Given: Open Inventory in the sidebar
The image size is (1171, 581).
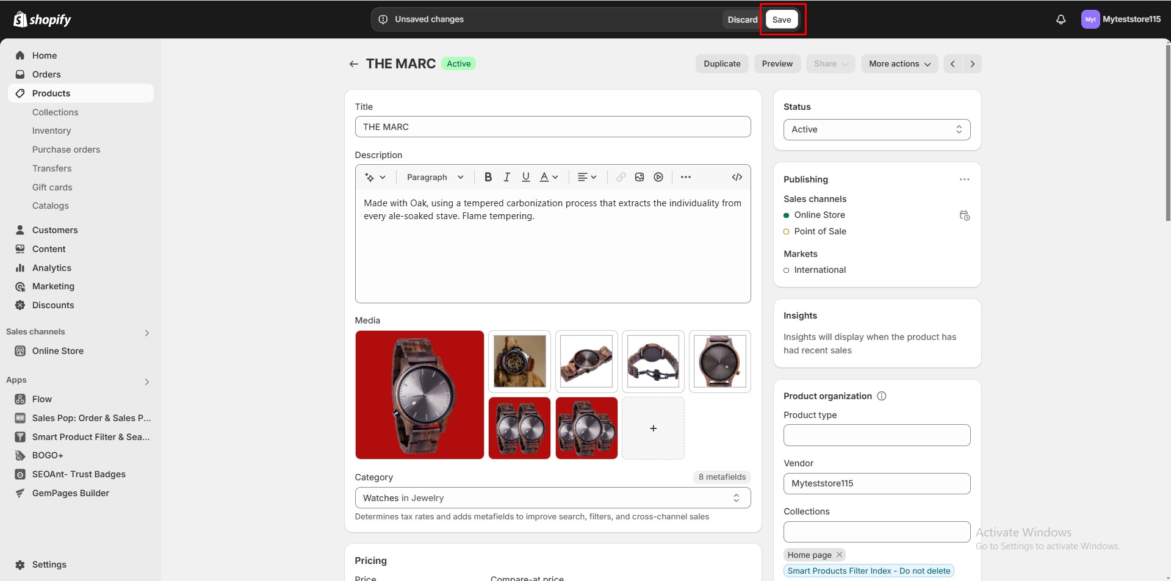Looking at the screenshot, I should click(51, 131).
